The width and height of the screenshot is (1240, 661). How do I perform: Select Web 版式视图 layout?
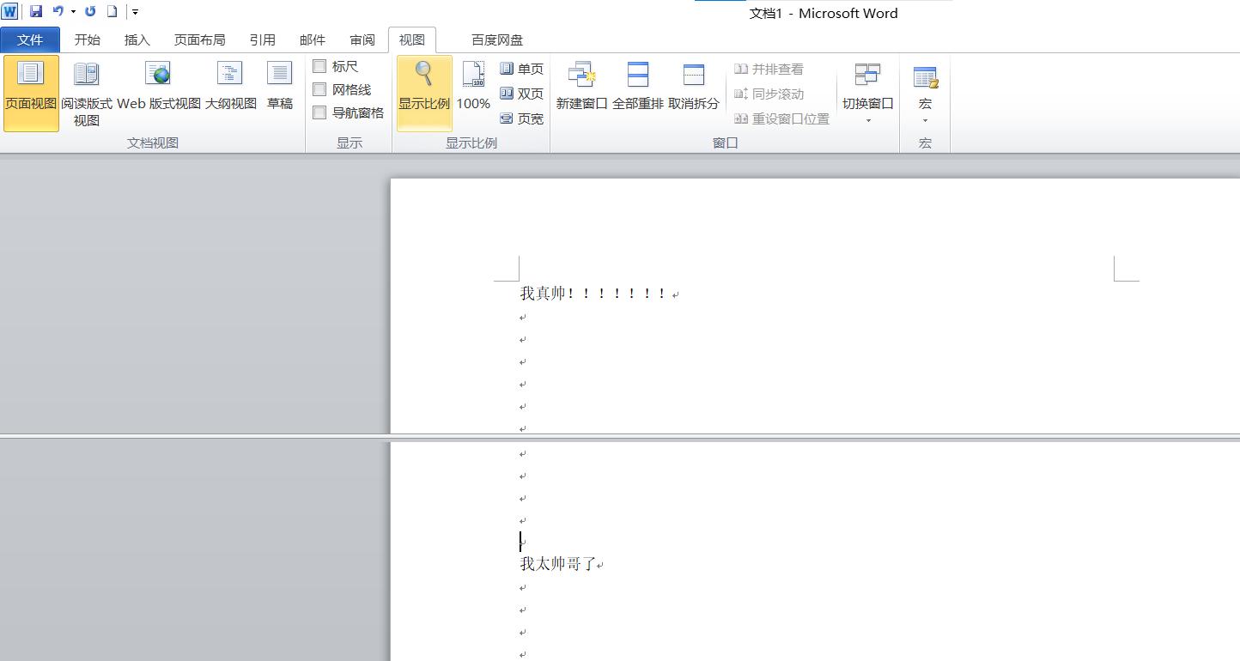point(157,94)
